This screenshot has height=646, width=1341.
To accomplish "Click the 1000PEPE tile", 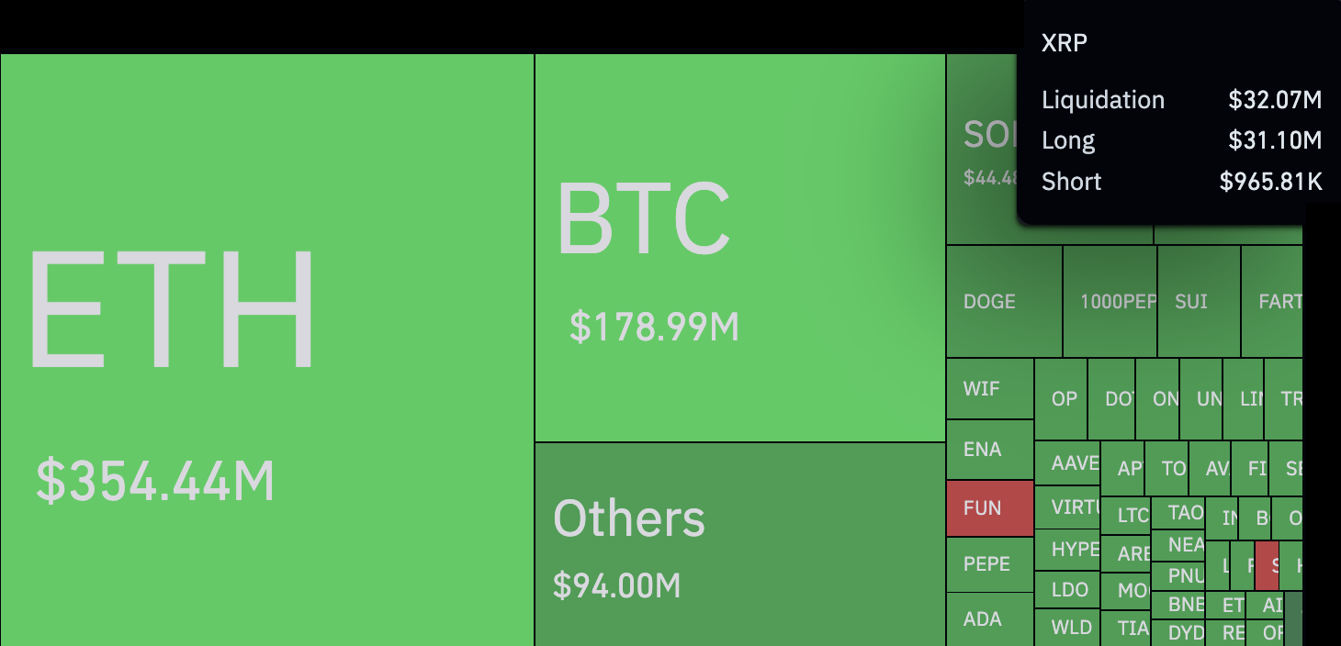I will pyautogui.click(x=1110, y=301).
